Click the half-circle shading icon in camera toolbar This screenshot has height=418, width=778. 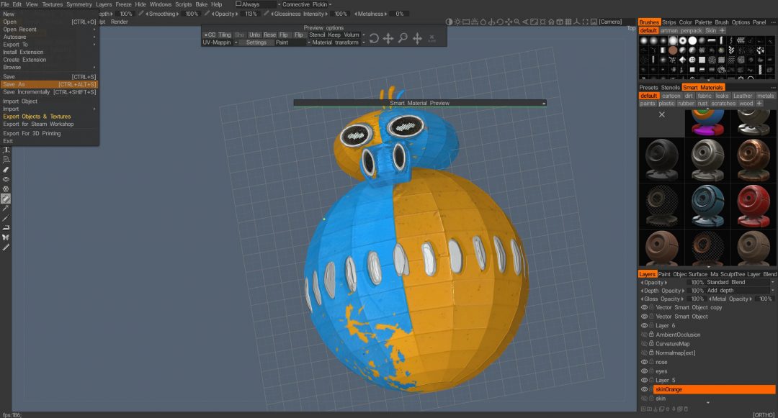pos(449,22)
